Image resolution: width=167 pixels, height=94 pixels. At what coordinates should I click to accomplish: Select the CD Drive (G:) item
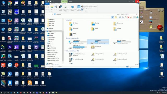[96, 47]
